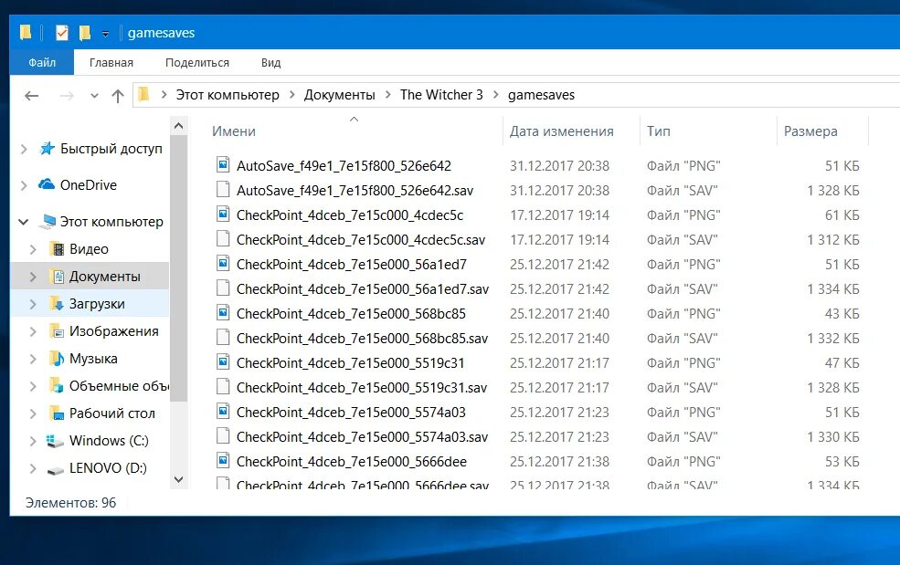The image size is (900, 565).
Task: Click the 17.12.2017 19:14 date of PNG file
Action: [559, 215]
